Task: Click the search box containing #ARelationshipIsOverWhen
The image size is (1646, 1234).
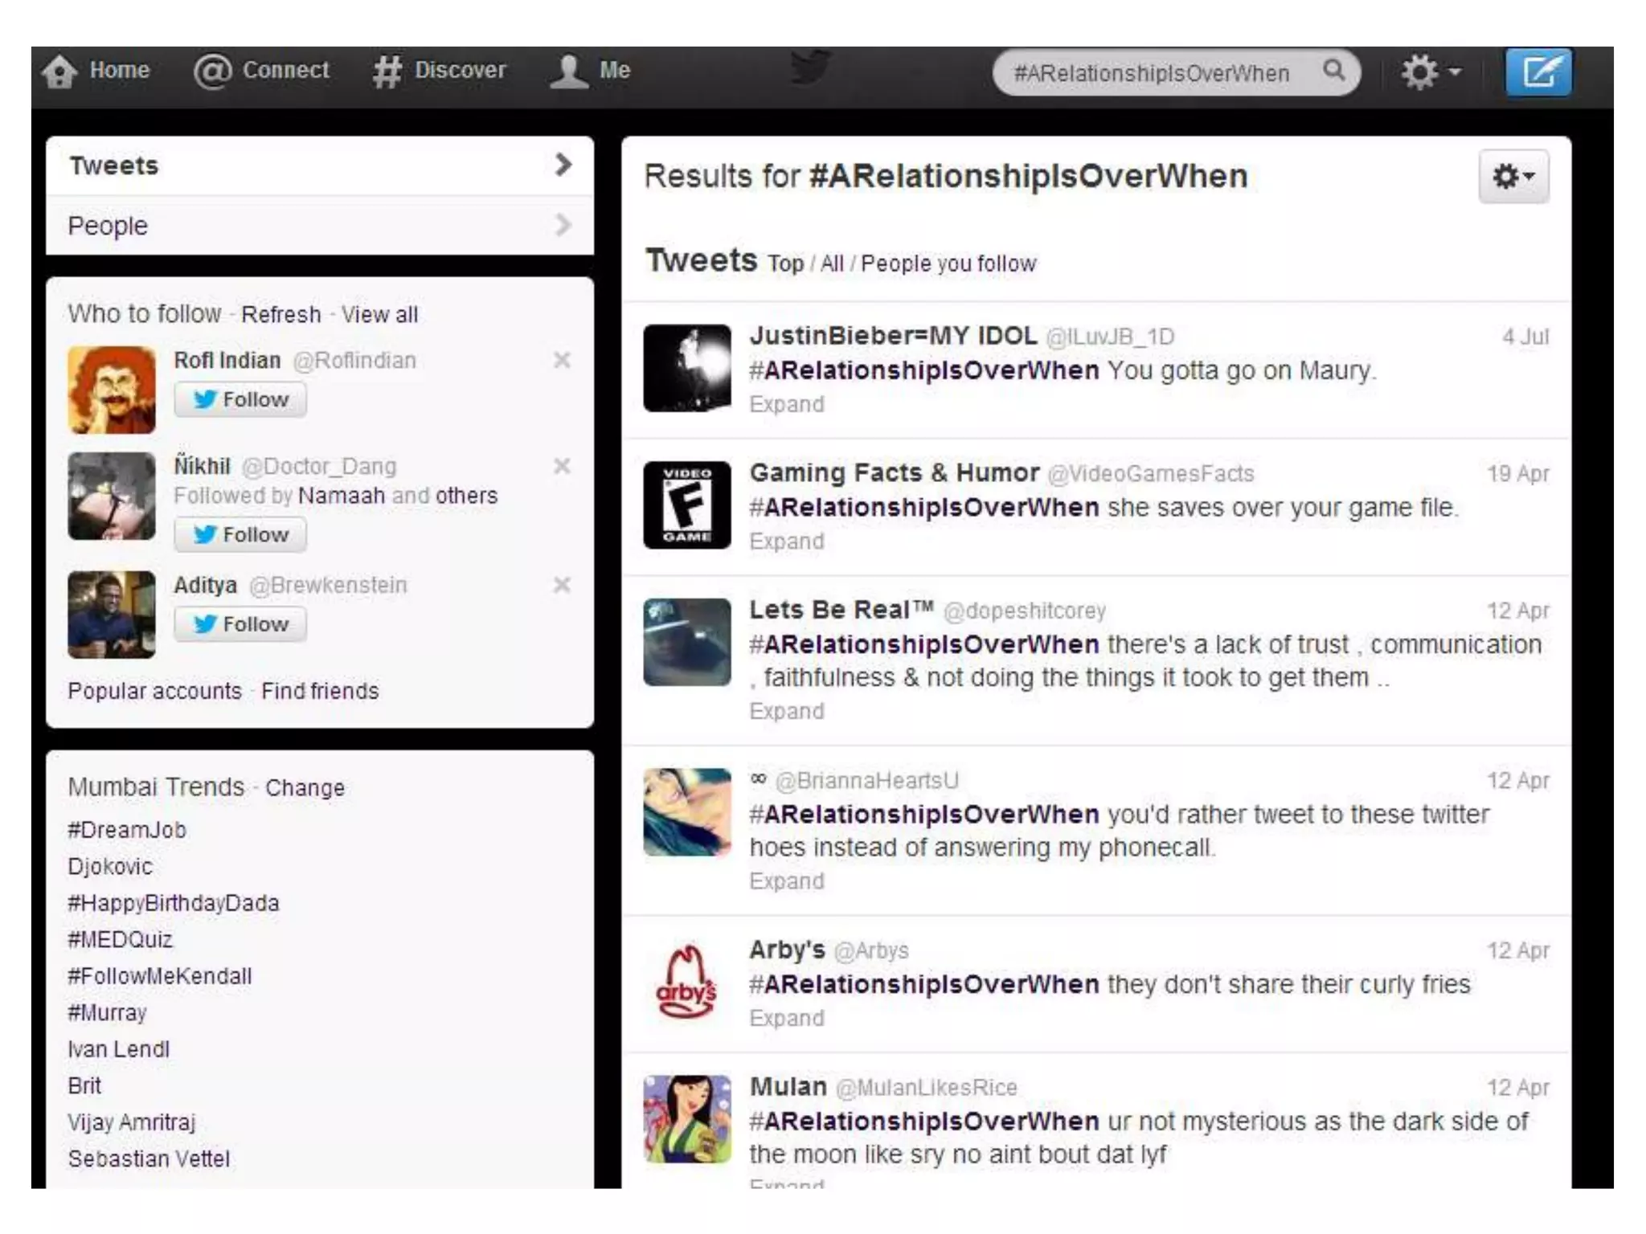Action: point(1151,73)
